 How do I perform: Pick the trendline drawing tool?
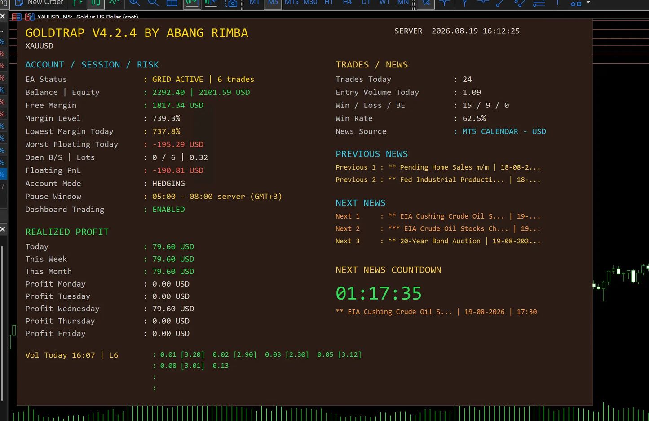(500, 3)
